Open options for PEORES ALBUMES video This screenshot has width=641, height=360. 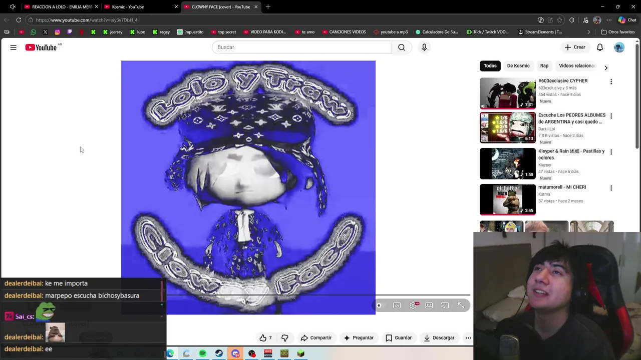tap(611, 116)
